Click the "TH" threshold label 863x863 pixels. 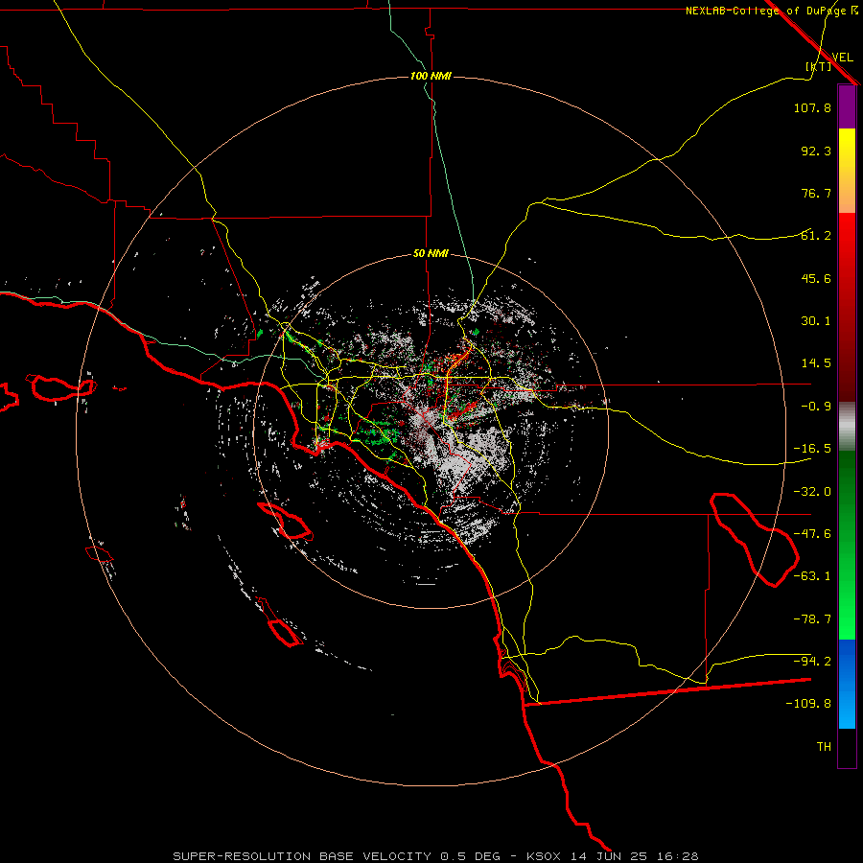(x=824, y=747)
